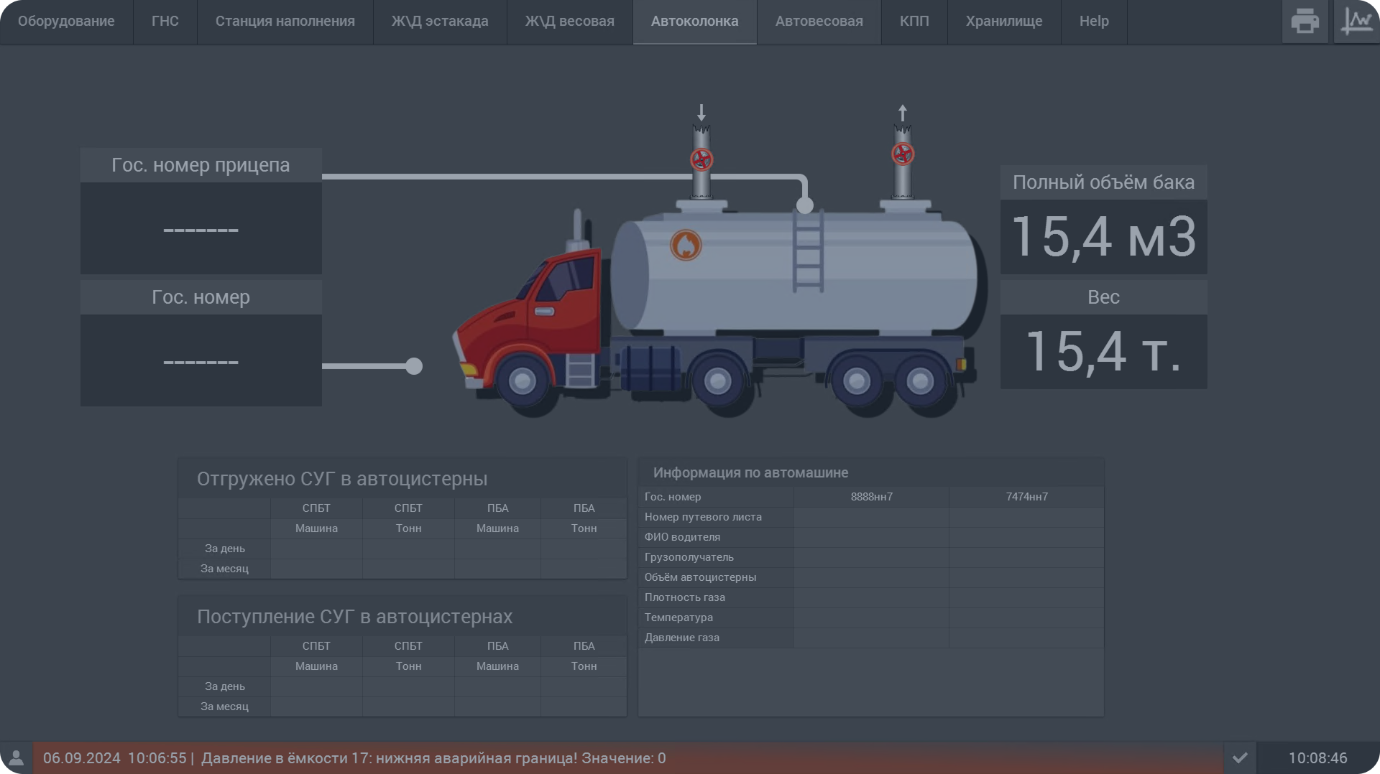
Task: Click the flame hazard emblem on tank
Action: tap(686, 246)
